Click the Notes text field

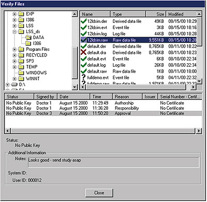[113, 162]
